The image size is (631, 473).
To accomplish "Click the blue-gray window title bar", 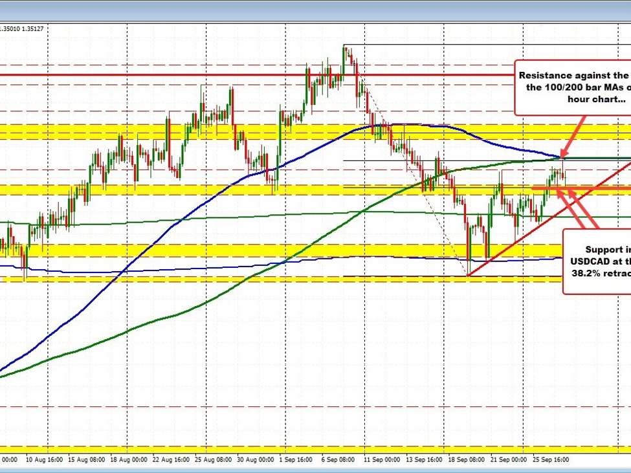I will (315, 9).
